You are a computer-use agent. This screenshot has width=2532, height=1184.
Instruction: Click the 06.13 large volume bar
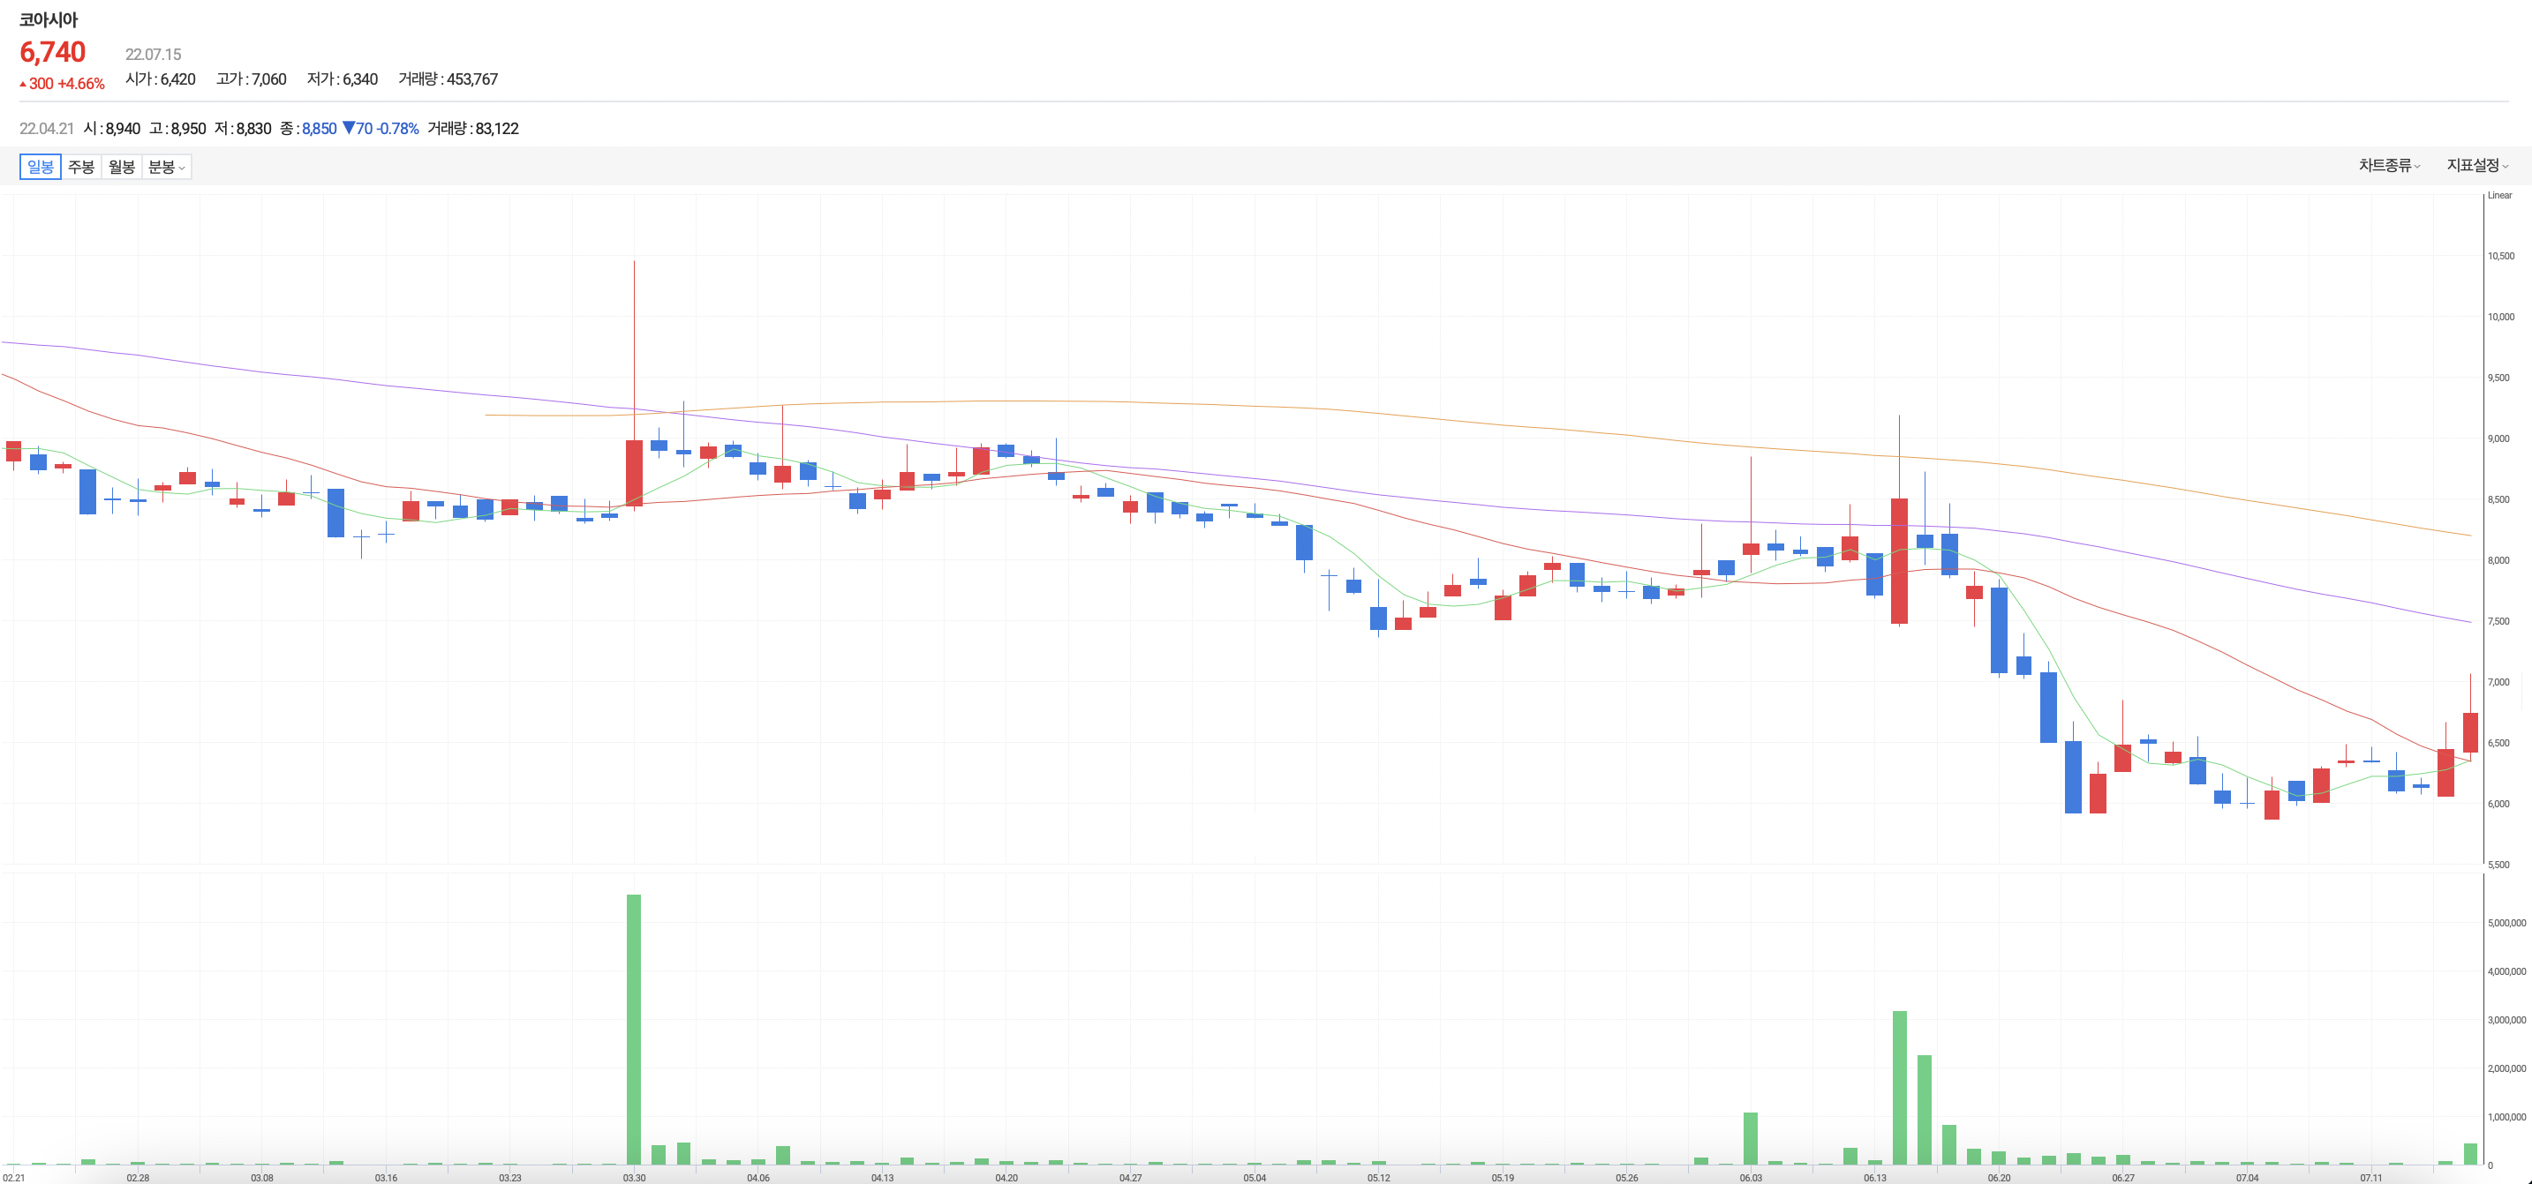point(1900,1086)
